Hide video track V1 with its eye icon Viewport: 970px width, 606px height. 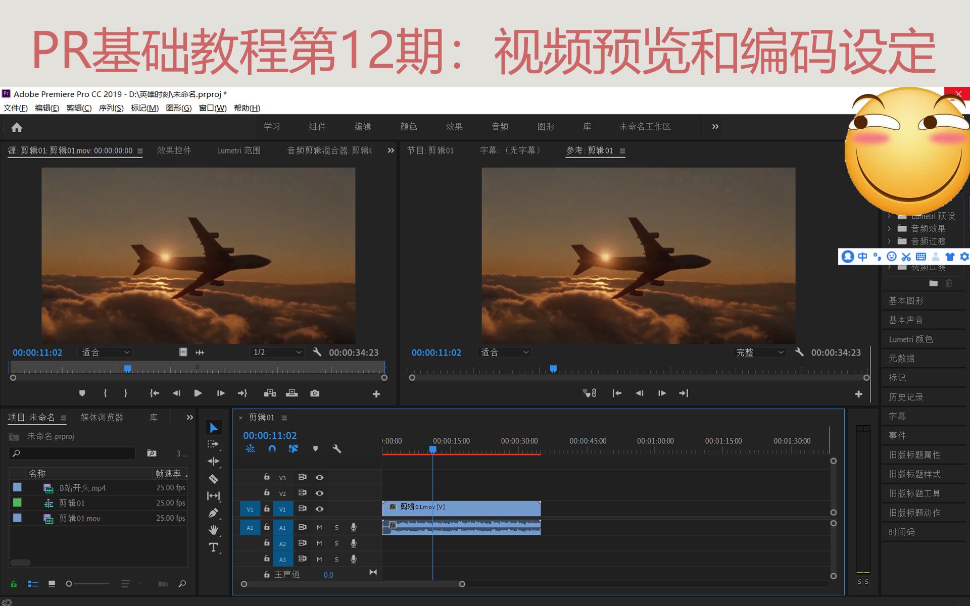pos(320,509)
